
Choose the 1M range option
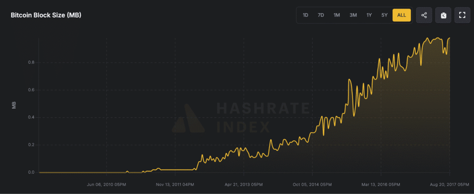point(337,15)
